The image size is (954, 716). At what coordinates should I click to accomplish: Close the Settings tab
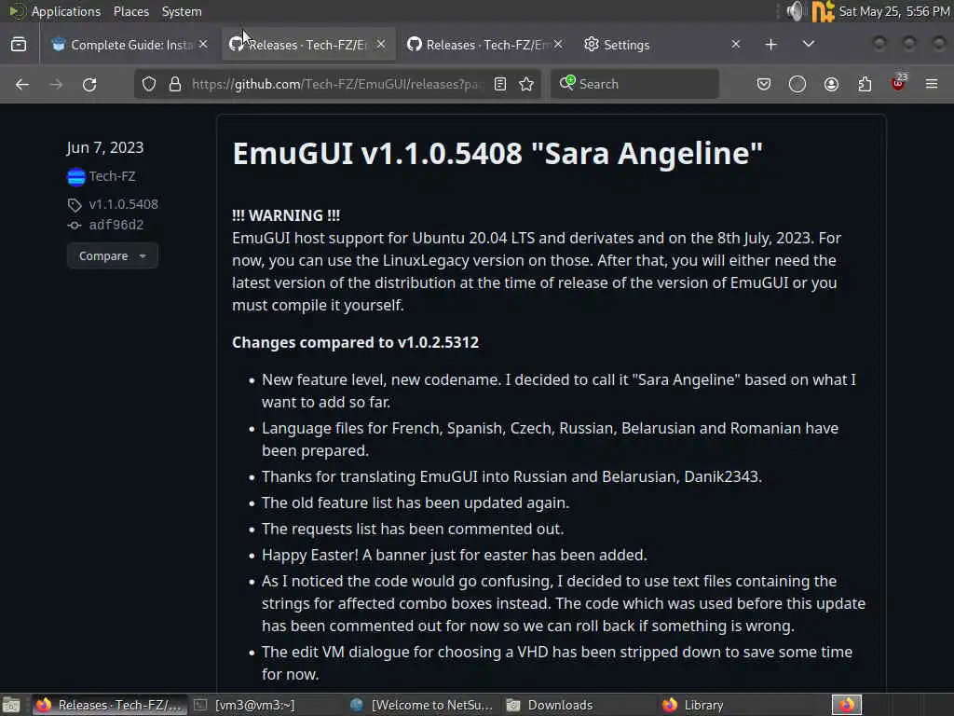(736, 45)
